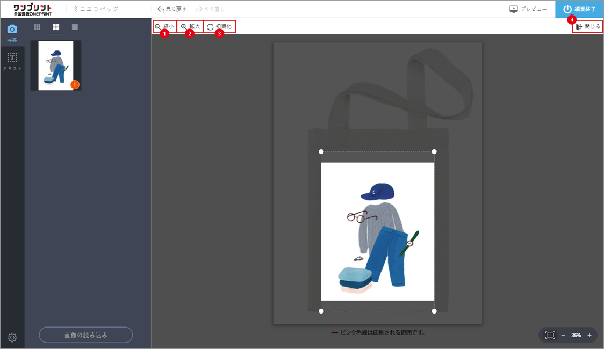Viewport: 604px width, 349px height.
Task: Click the ワンプリント logo
Action: (x=33, y=9)
